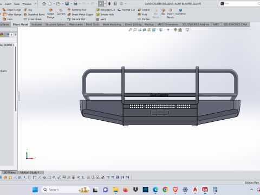Switch to the 3D Views tab
This screenshot has width=260, height=195.
click(10, 173)
